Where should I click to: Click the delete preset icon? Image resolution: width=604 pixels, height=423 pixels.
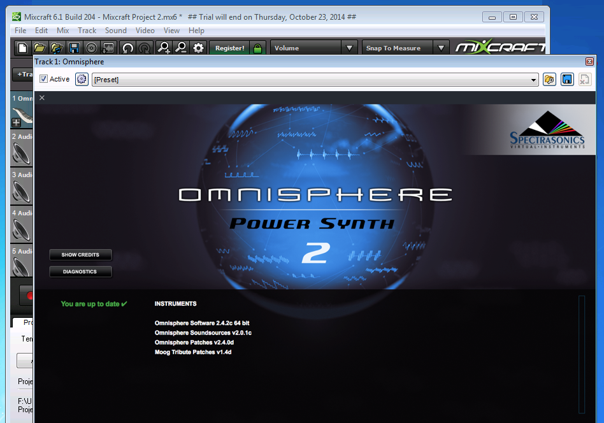(585, 80)
